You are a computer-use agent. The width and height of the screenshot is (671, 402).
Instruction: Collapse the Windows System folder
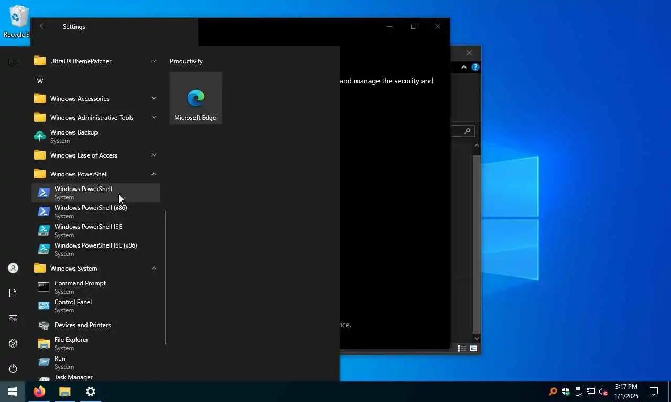(x=96, y=268)
